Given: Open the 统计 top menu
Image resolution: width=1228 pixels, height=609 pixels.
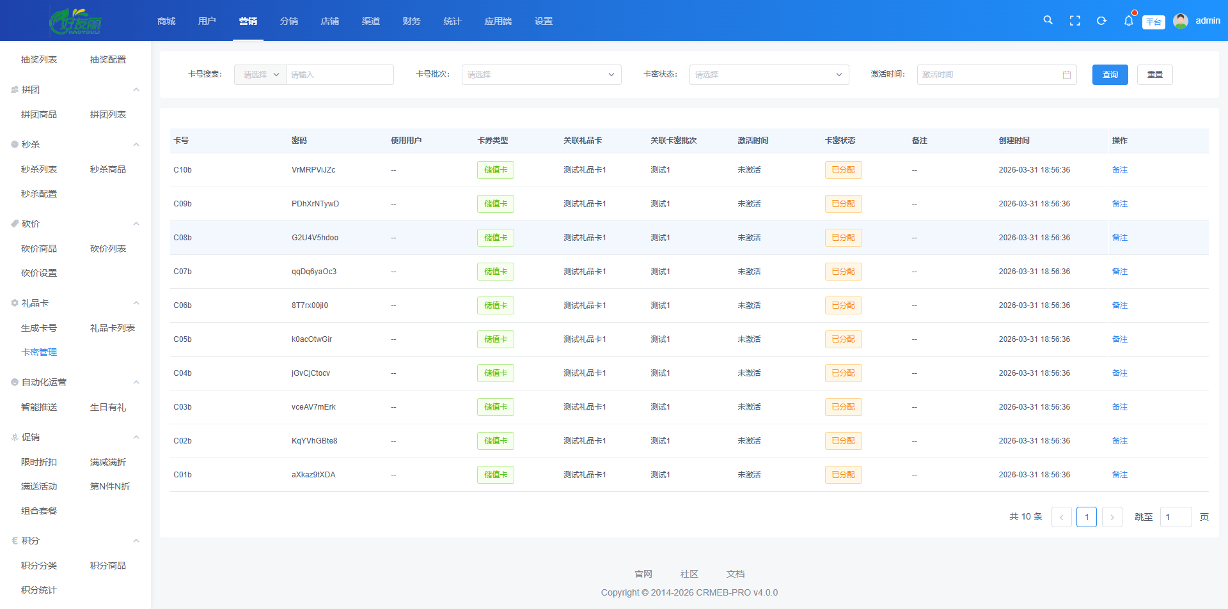Looking at the screenshot, I should [452, 21].
